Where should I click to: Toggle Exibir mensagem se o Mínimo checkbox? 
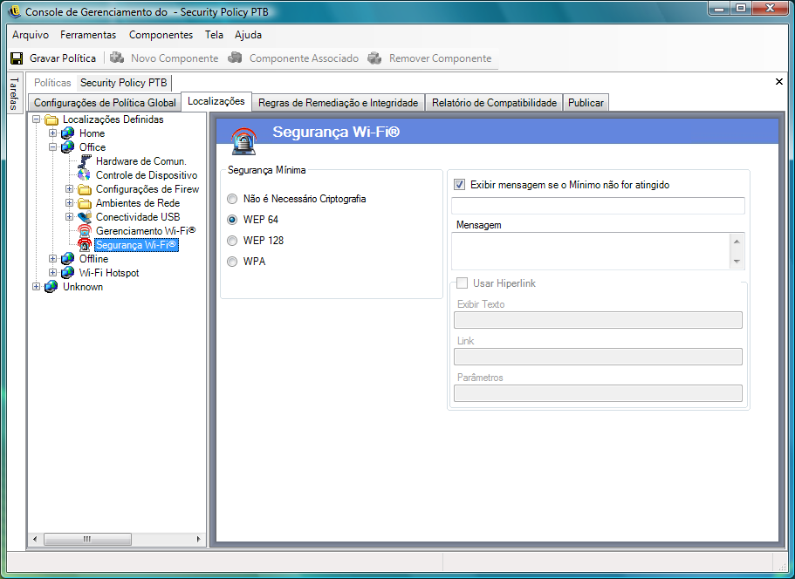(x=459, y=185)
